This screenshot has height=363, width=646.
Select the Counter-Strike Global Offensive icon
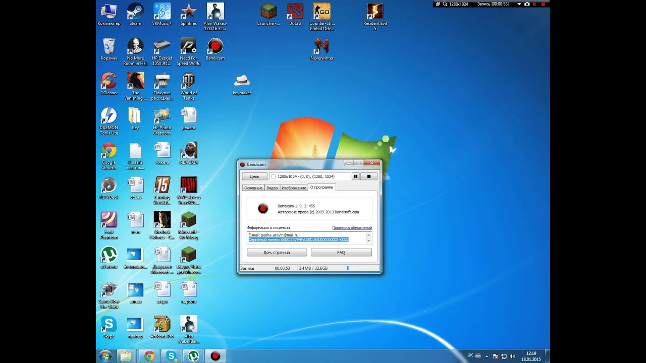[322, 17]
